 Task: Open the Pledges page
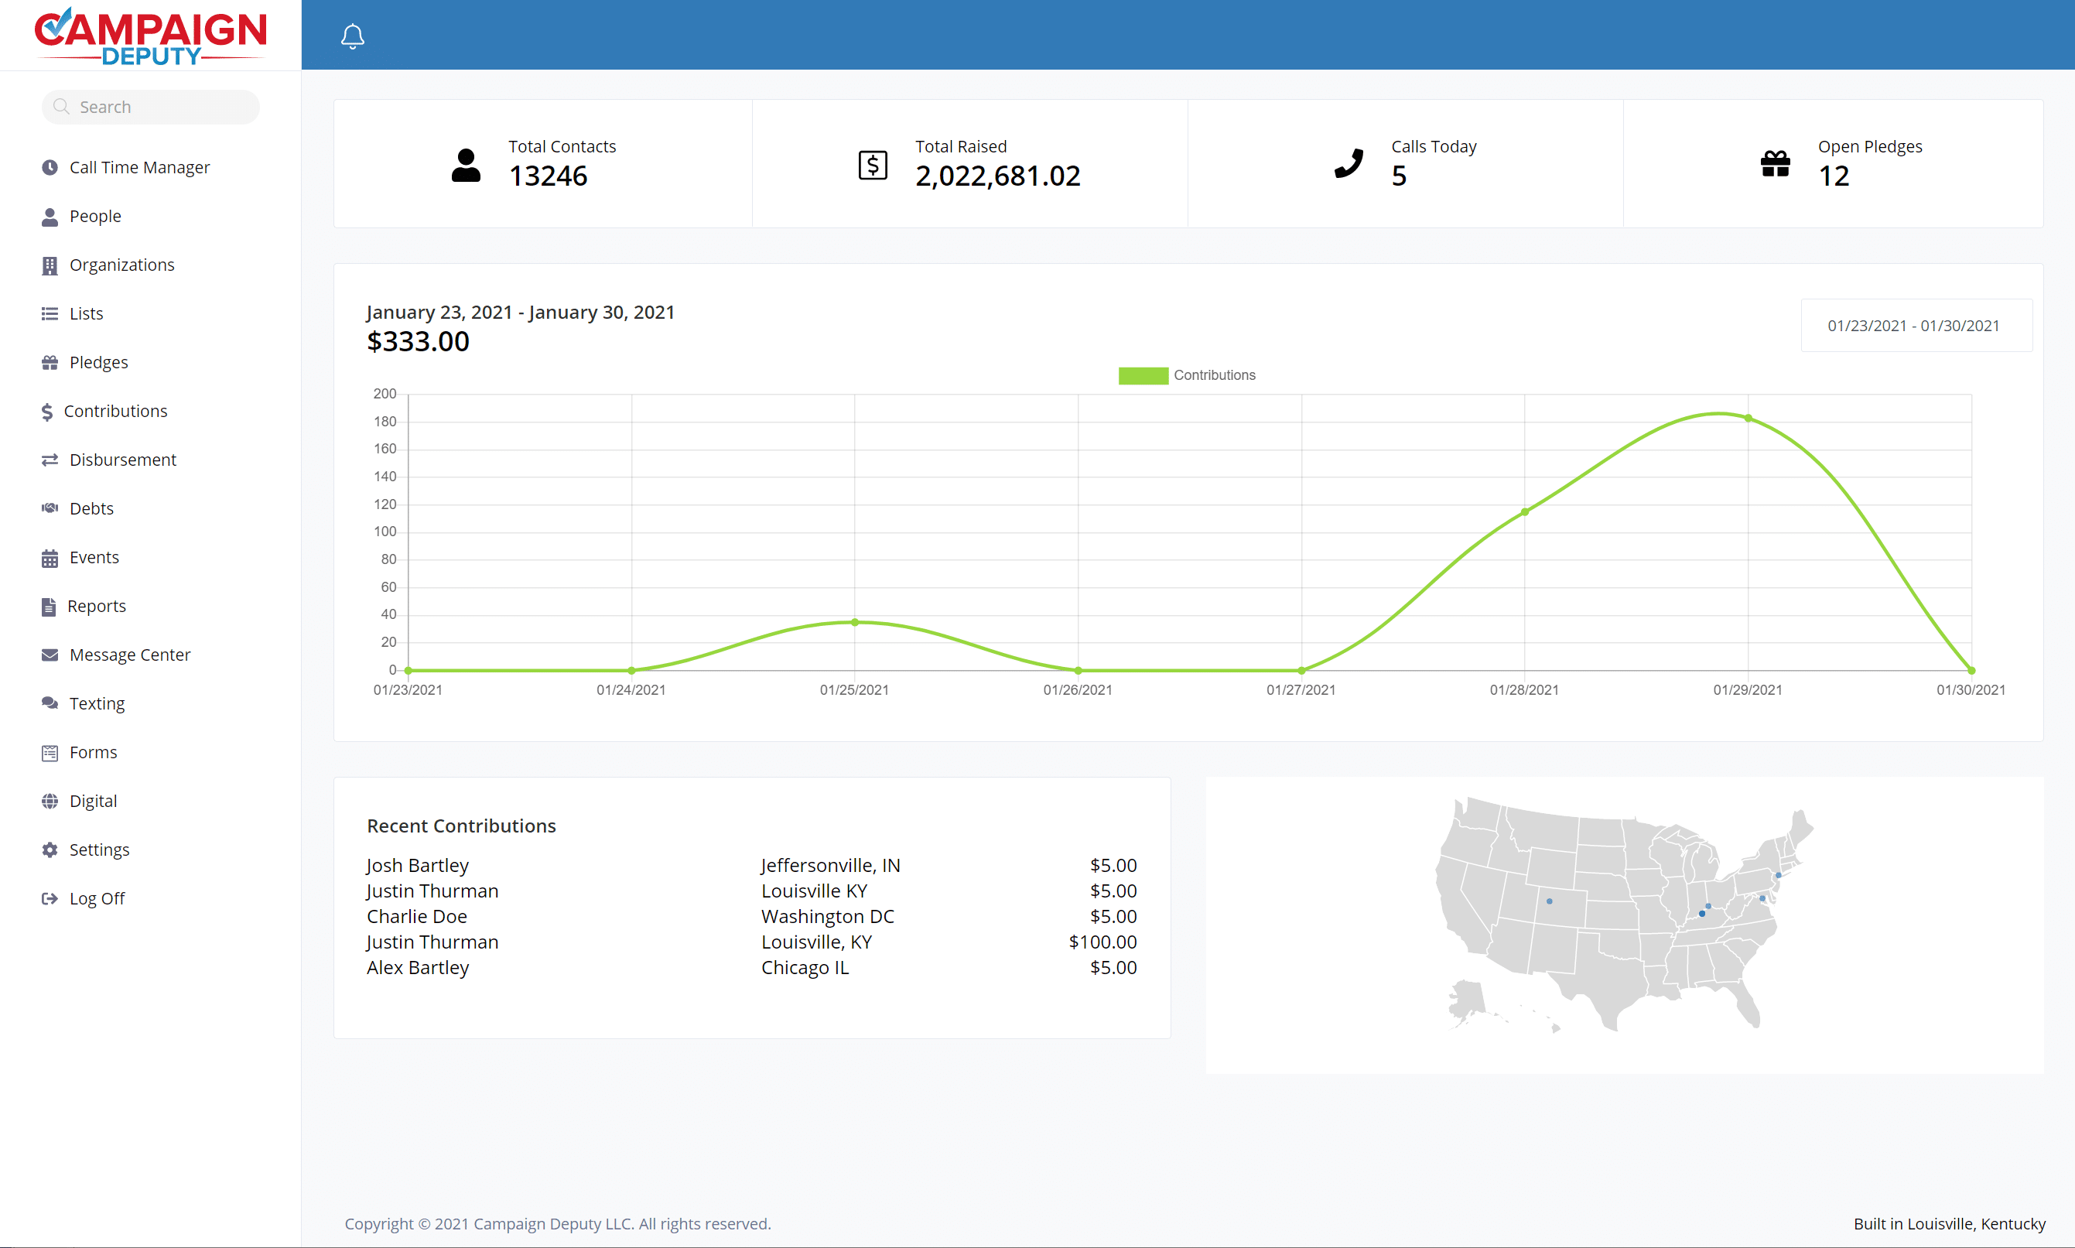click(98, 362)
